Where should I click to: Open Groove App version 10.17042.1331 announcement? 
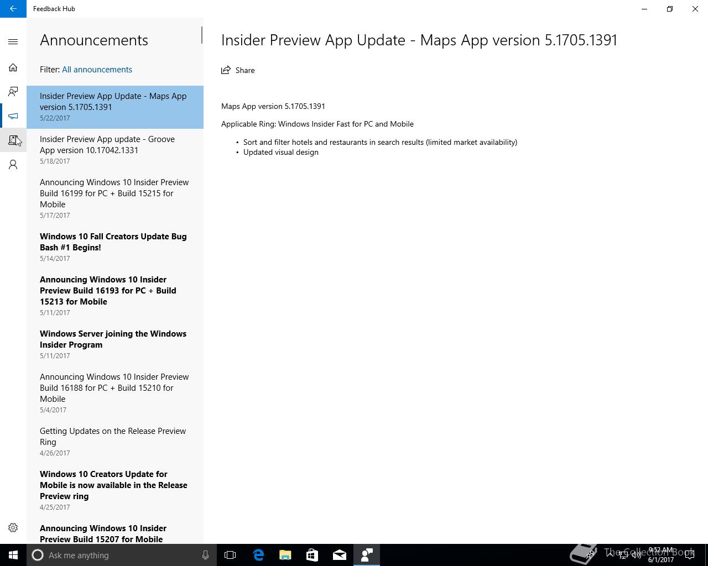click(x=115, y=150)
